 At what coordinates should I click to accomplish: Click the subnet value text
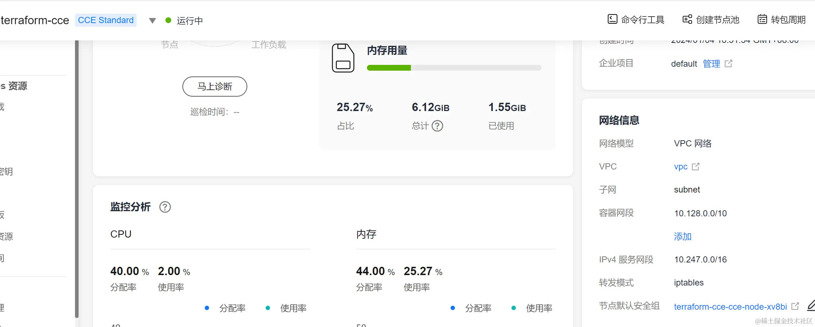point(687,190)
